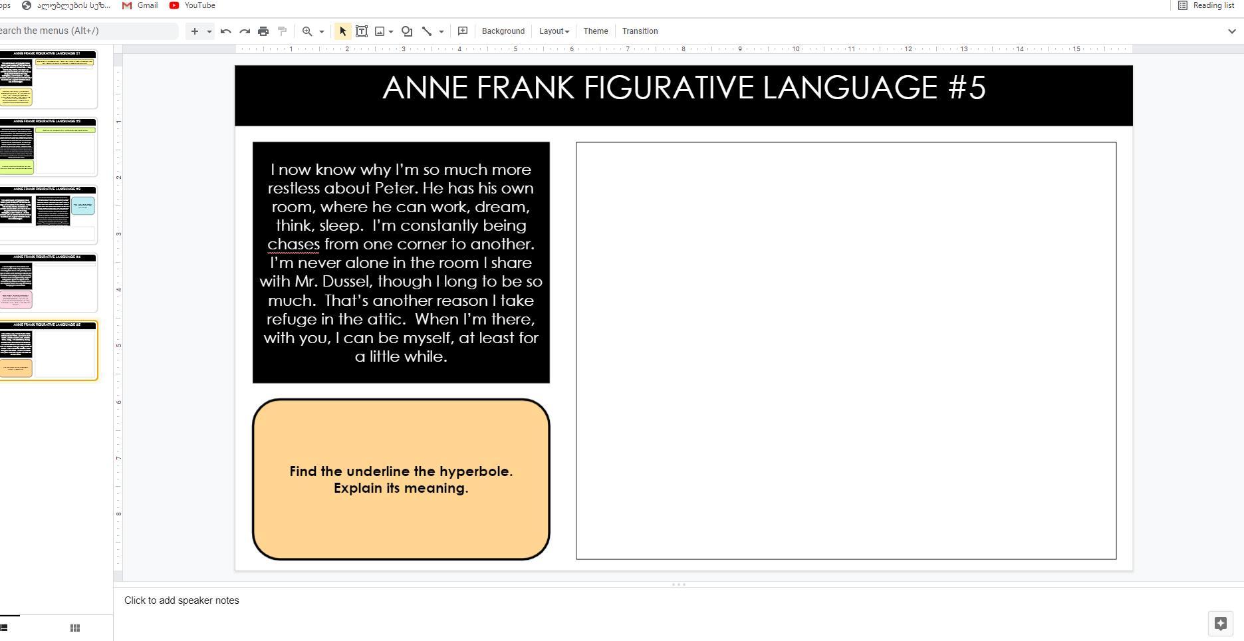Image resolution: width=1244 pixels, height=641 pixels.
Task: Select slide 3 thumbnail in filmstrip
Action: (x=48, y=214)
